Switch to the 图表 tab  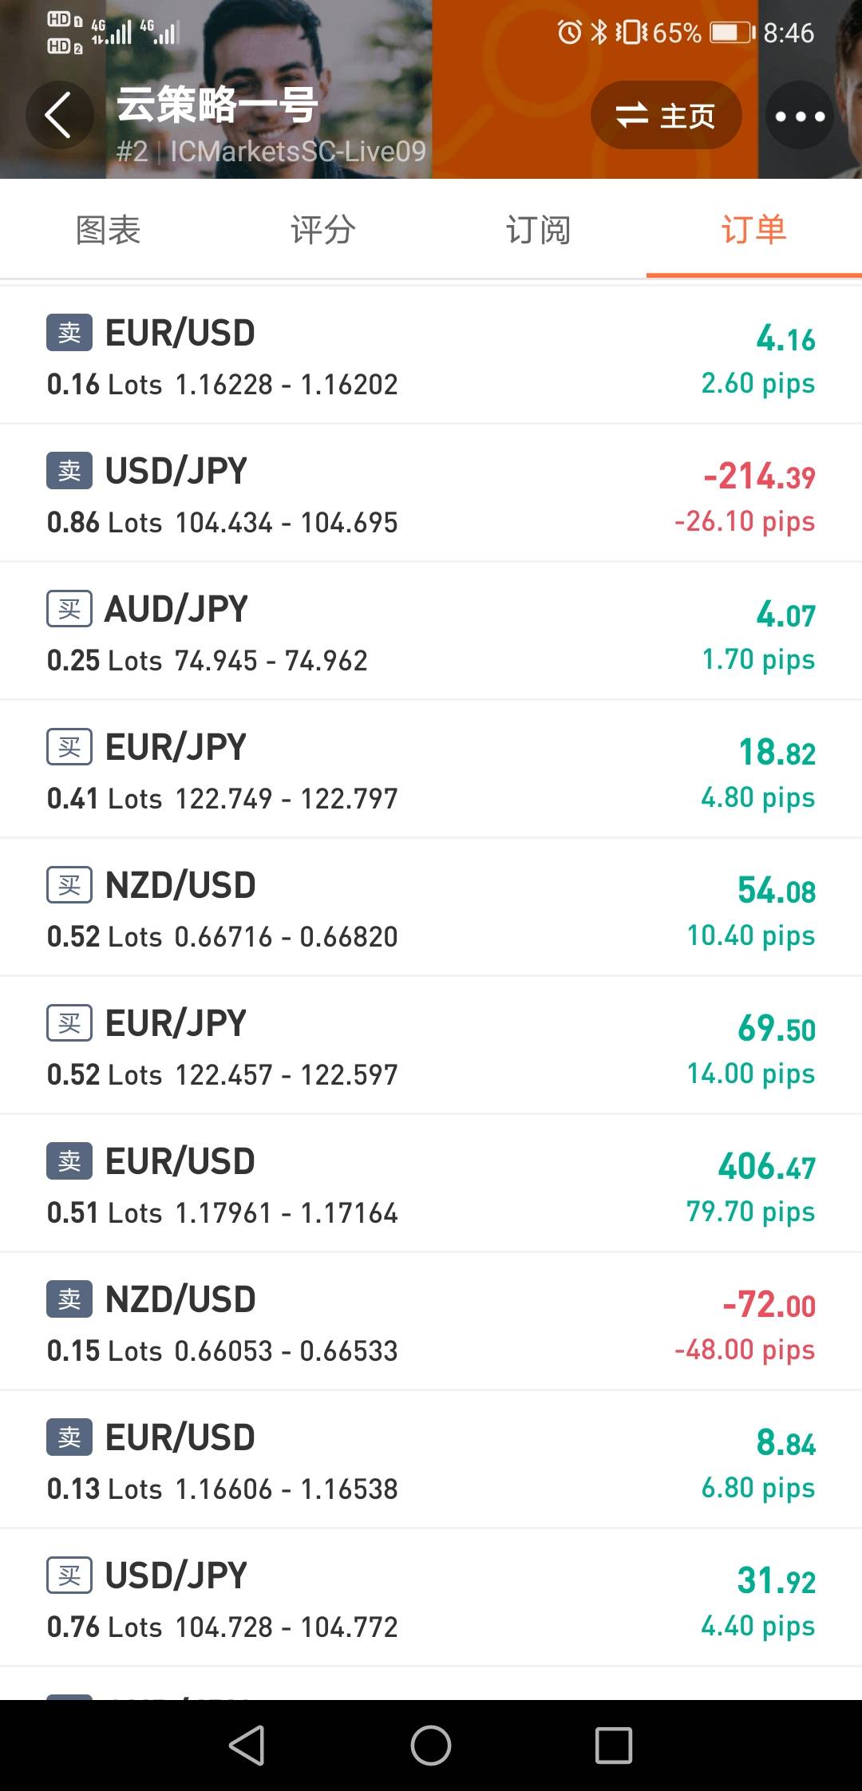[x=108, y=230]
